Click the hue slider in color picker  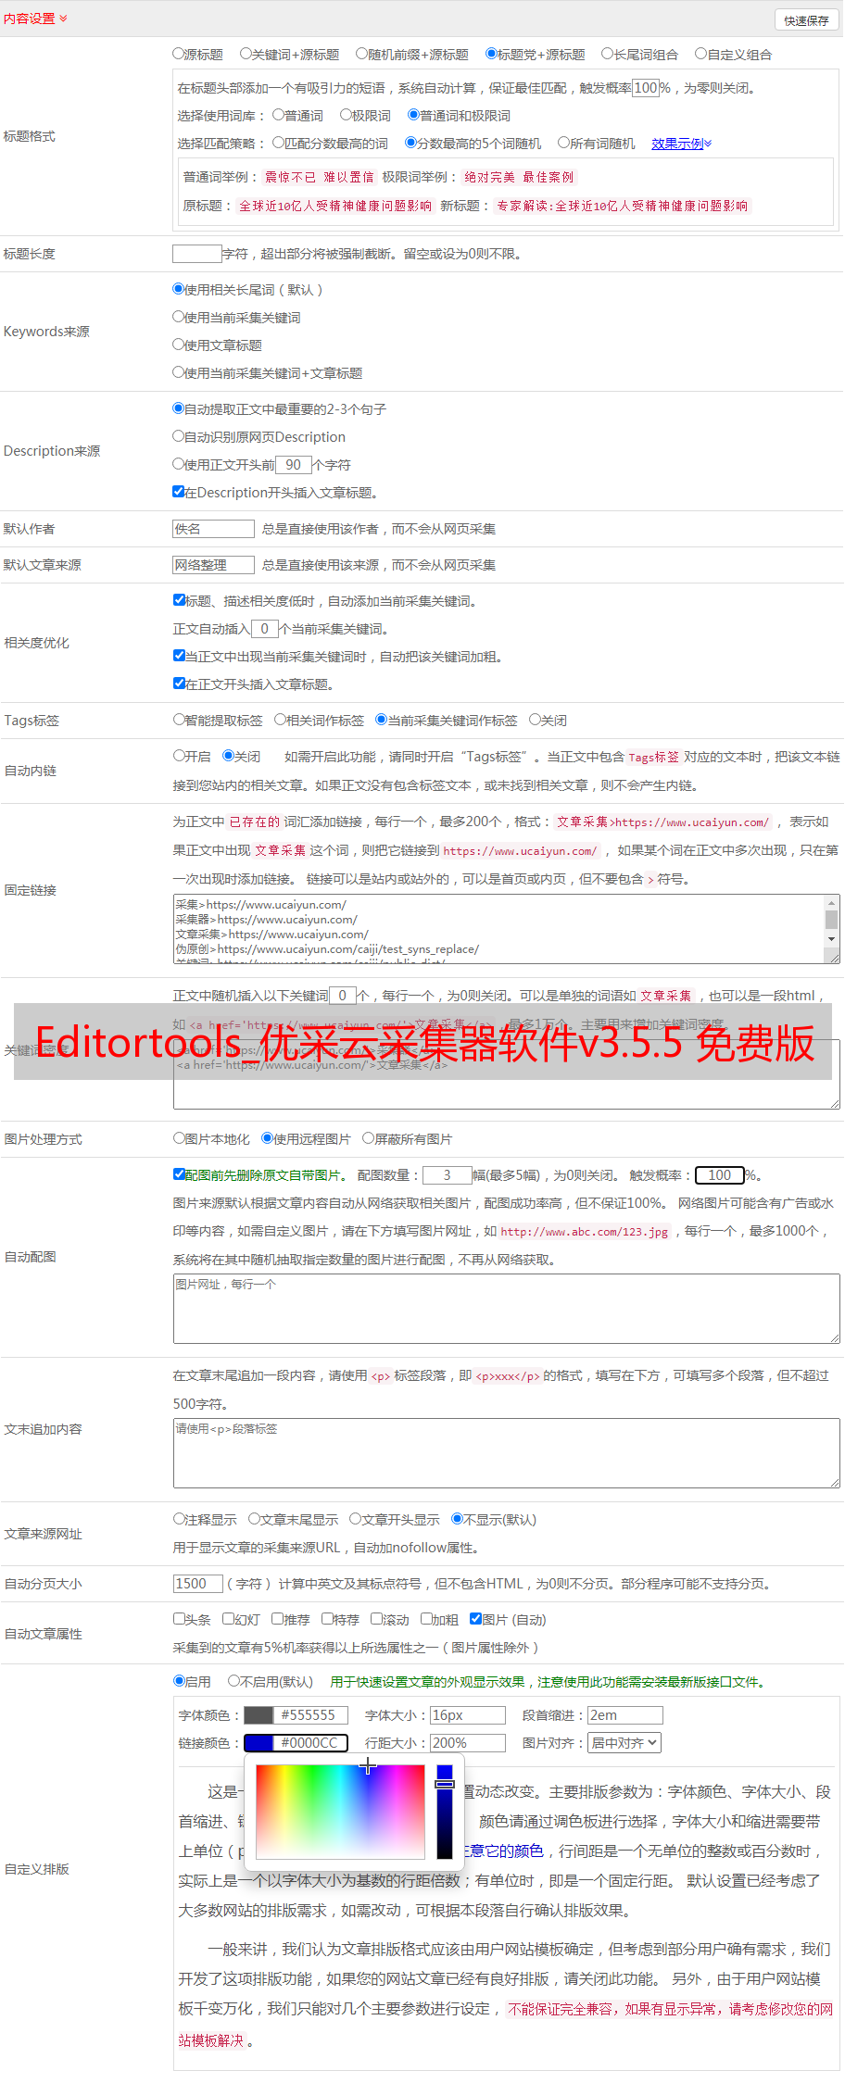tap(445, 1812)
